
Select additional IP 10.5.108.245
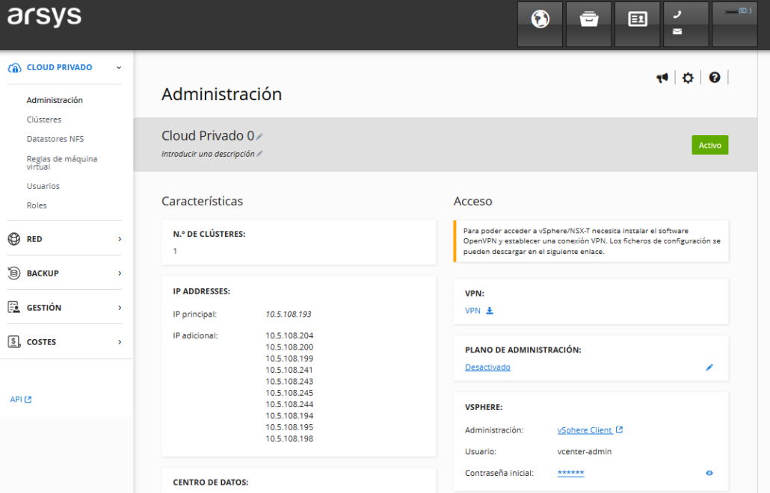pyautogui.click(x=290, y=393)
